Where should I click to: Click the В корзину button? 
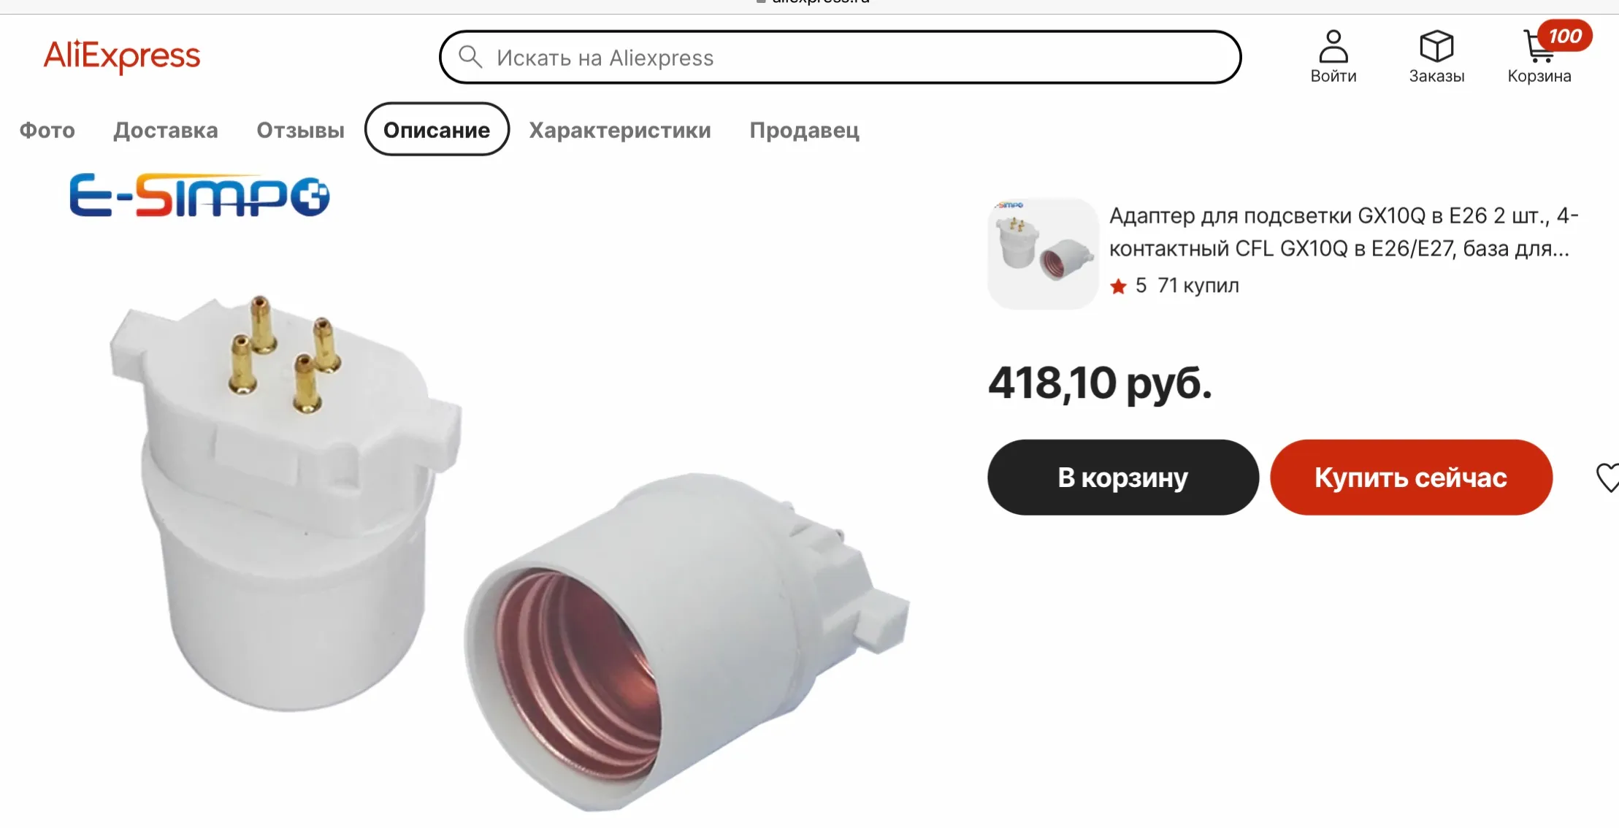[x=1123, y=478]
